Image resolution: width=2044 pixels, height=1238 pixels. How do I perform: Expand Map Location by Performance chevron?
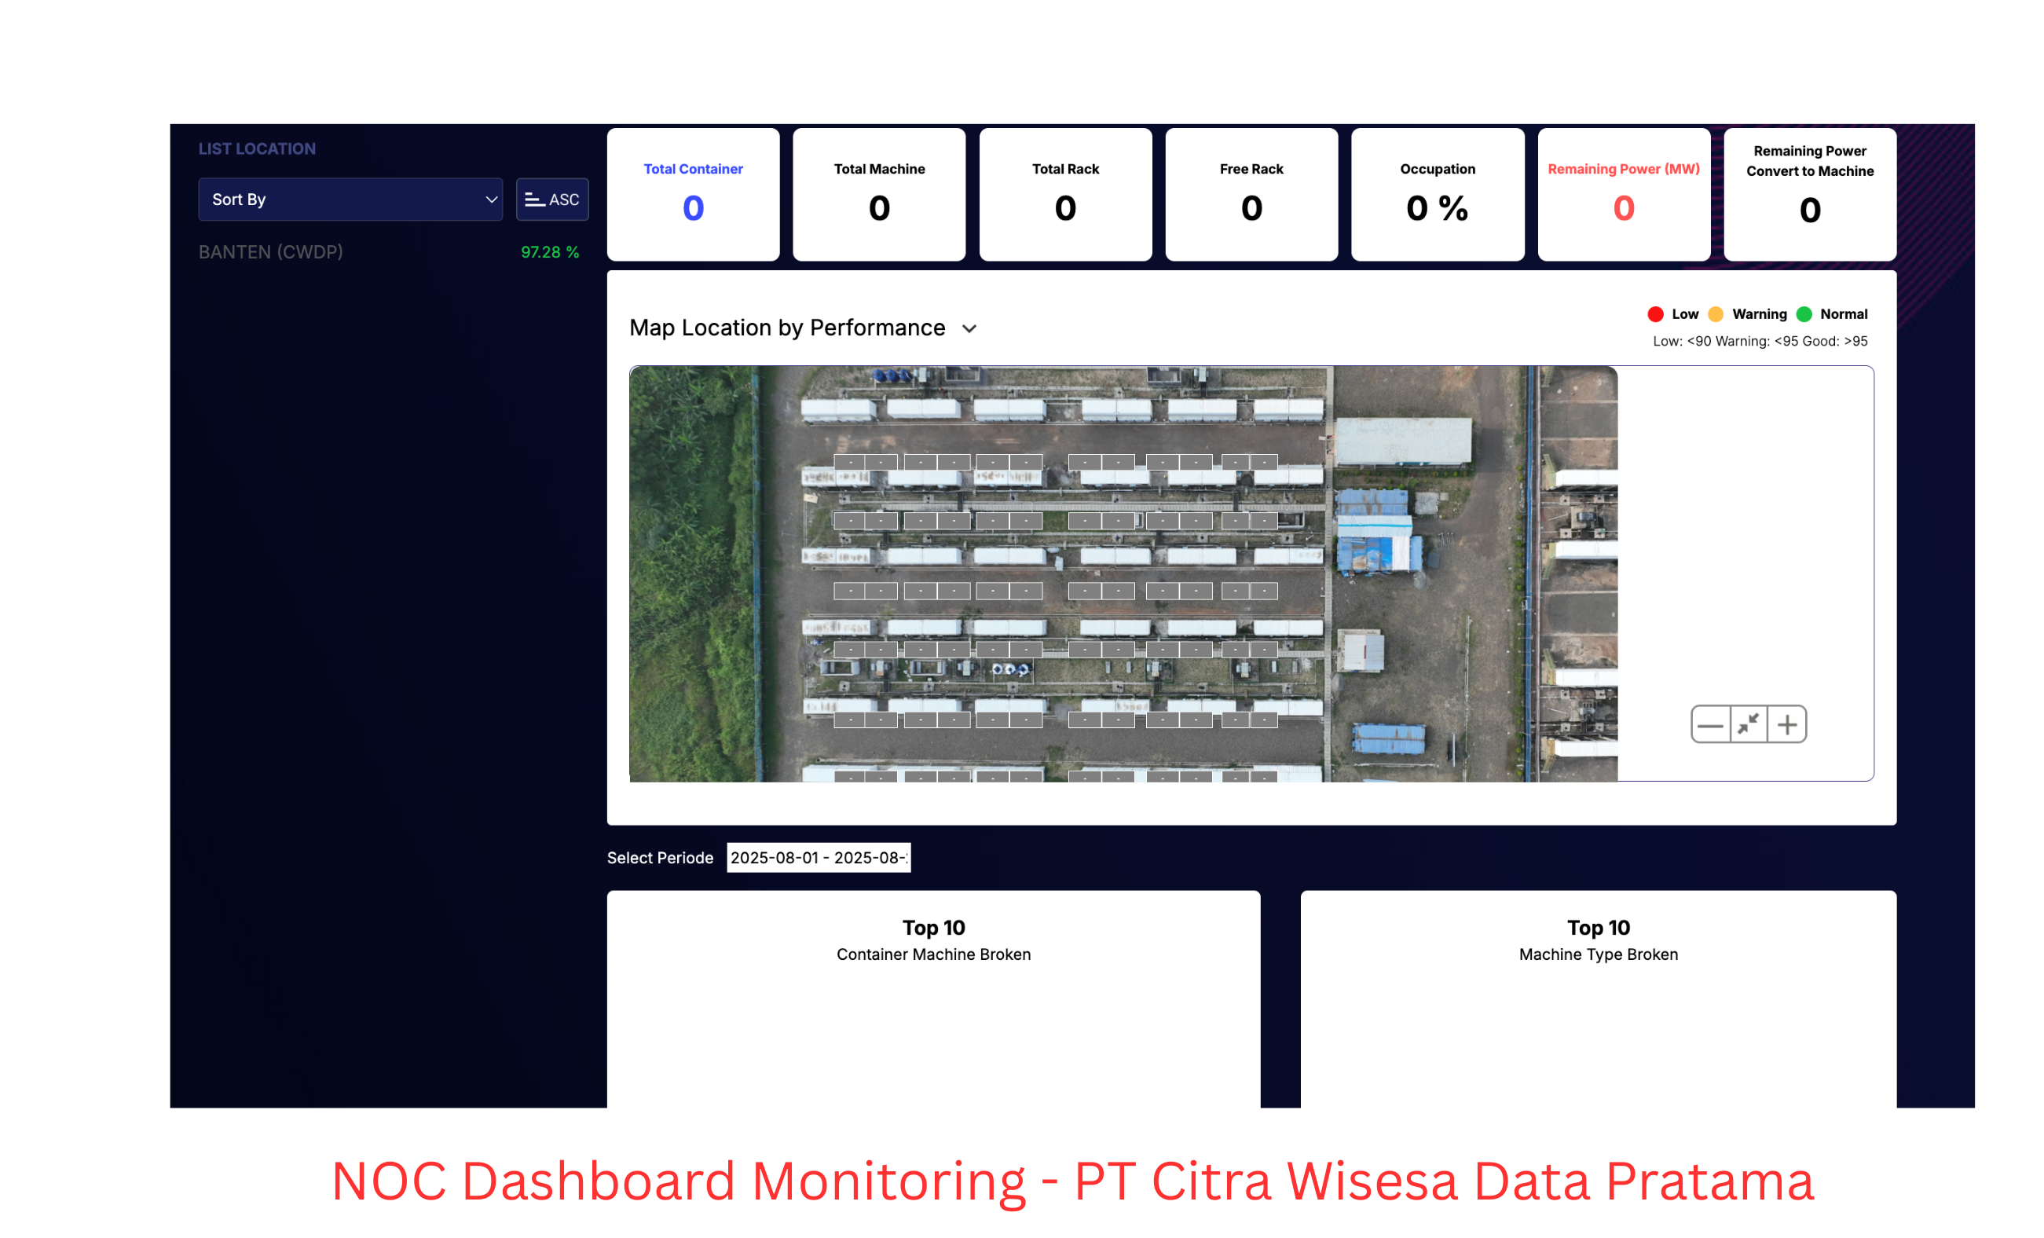(969, 328)
